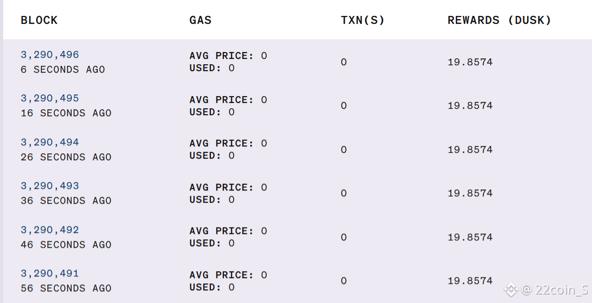Click the GAS column header

[200, 20]
